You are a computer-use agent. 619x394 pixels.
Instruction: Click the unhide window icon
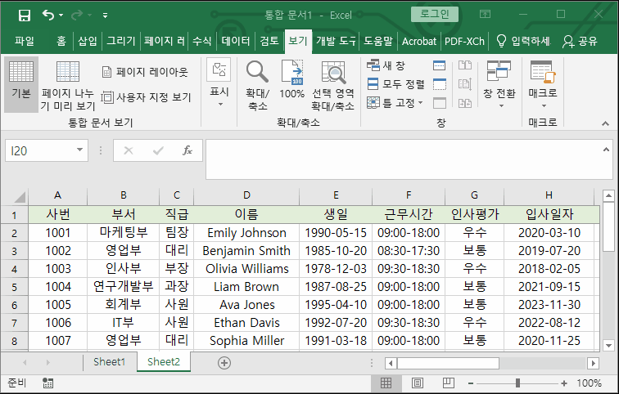click(440, 103)
